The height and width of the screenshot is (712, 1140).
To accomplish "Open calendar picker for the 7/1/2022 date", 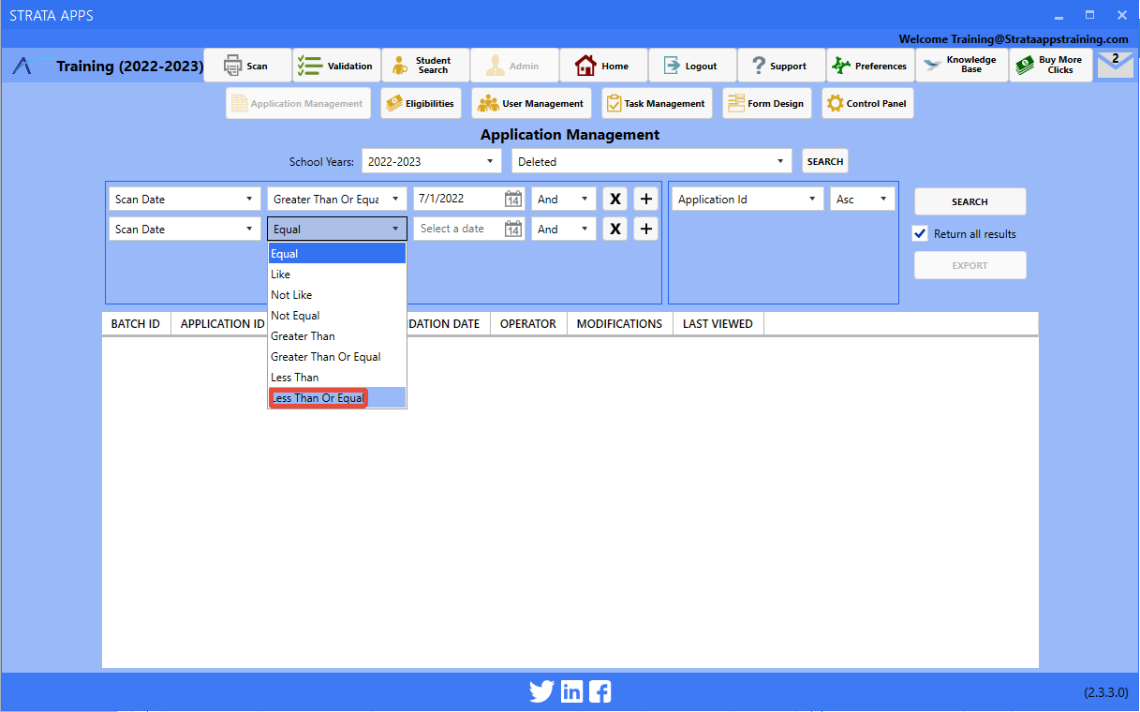I will 513,199.
